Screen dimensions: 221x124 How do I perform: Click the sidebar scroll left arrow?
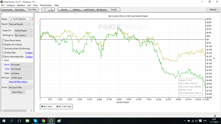2,111
